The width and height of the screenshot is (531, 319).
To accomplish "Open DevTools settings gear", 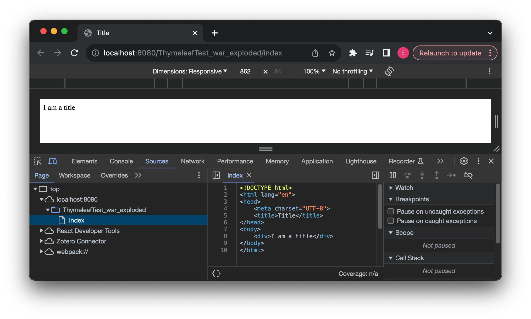I will tap(464, 161).
